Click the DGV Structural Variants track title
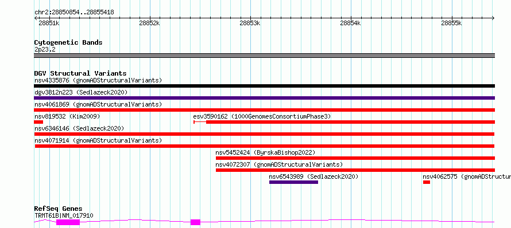The image size is (511, 228). point(80,73)
